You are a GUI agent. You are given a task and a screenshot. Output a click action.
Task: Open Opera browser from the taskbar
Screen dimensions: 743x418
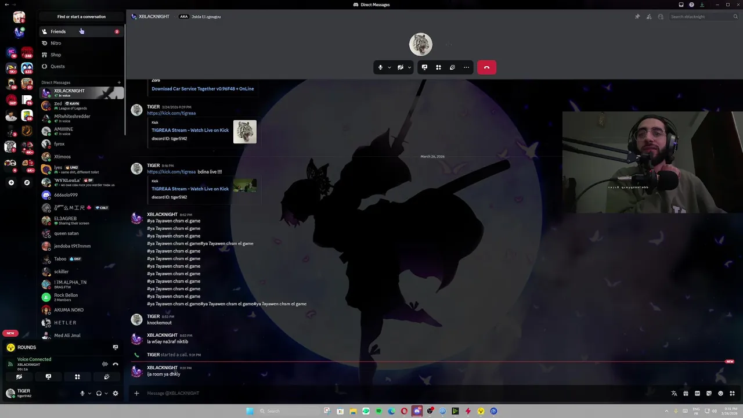404,411
